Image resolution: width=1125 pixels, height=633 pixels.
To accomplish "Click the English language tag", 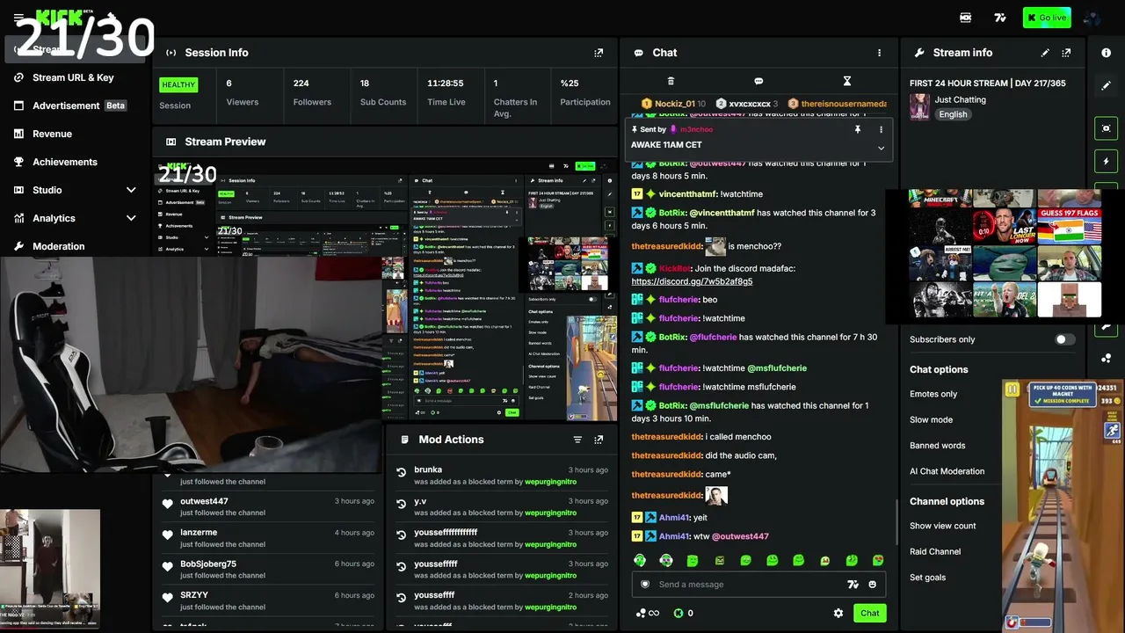I will (953, 114).
